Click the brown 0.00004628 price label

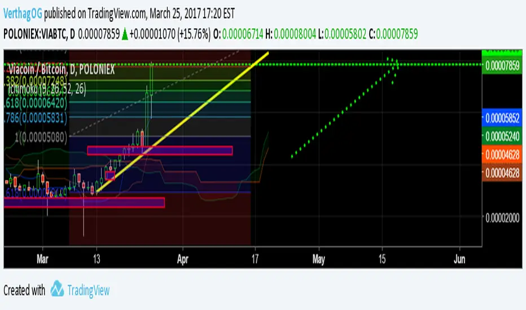click(502, 173)
